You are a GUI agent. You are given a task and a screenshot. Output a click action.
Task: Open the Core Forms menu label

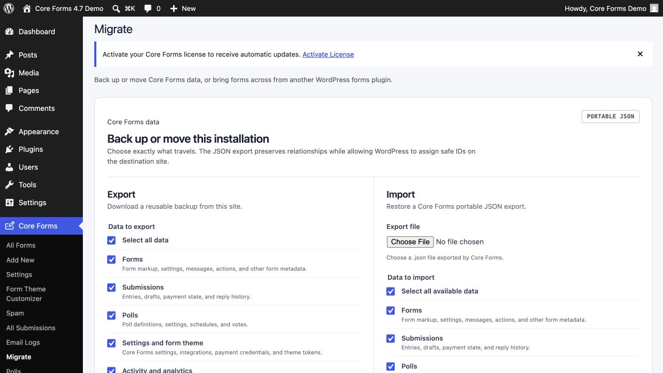[38, 226]
